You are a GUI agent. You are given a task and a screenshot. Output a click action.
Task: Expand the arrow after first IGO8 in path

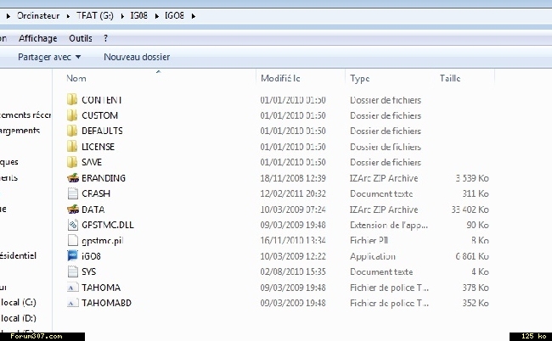[156, 16]
